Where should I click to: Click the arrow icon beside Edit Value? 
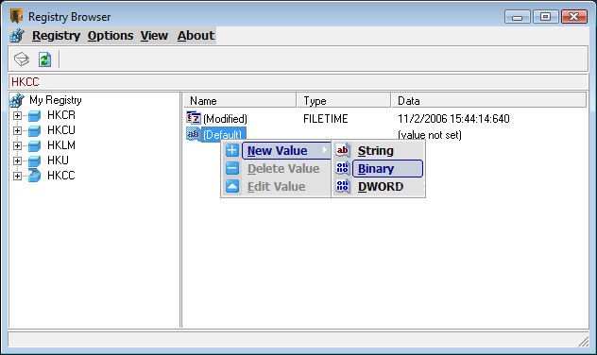232,186
